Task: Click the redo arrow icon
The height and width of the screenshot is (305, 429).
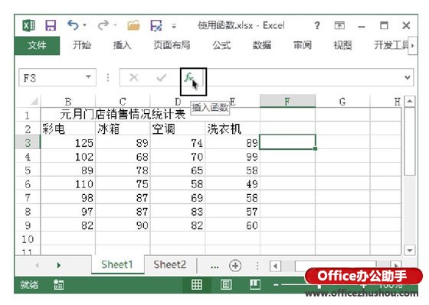Action: tap(103, 25)
